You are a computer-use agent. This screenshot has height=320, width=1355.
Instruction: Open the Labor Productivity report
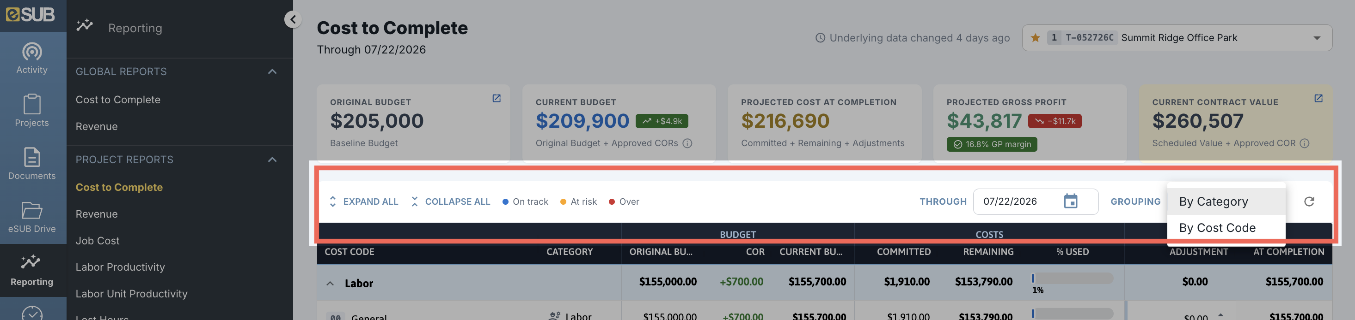(120, 267)
